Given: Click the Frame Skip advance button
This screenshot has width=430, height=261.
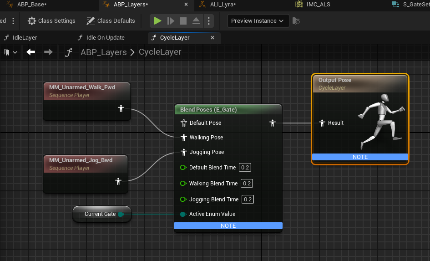Looking at the screenshot, I should click(x=171, y=21).
